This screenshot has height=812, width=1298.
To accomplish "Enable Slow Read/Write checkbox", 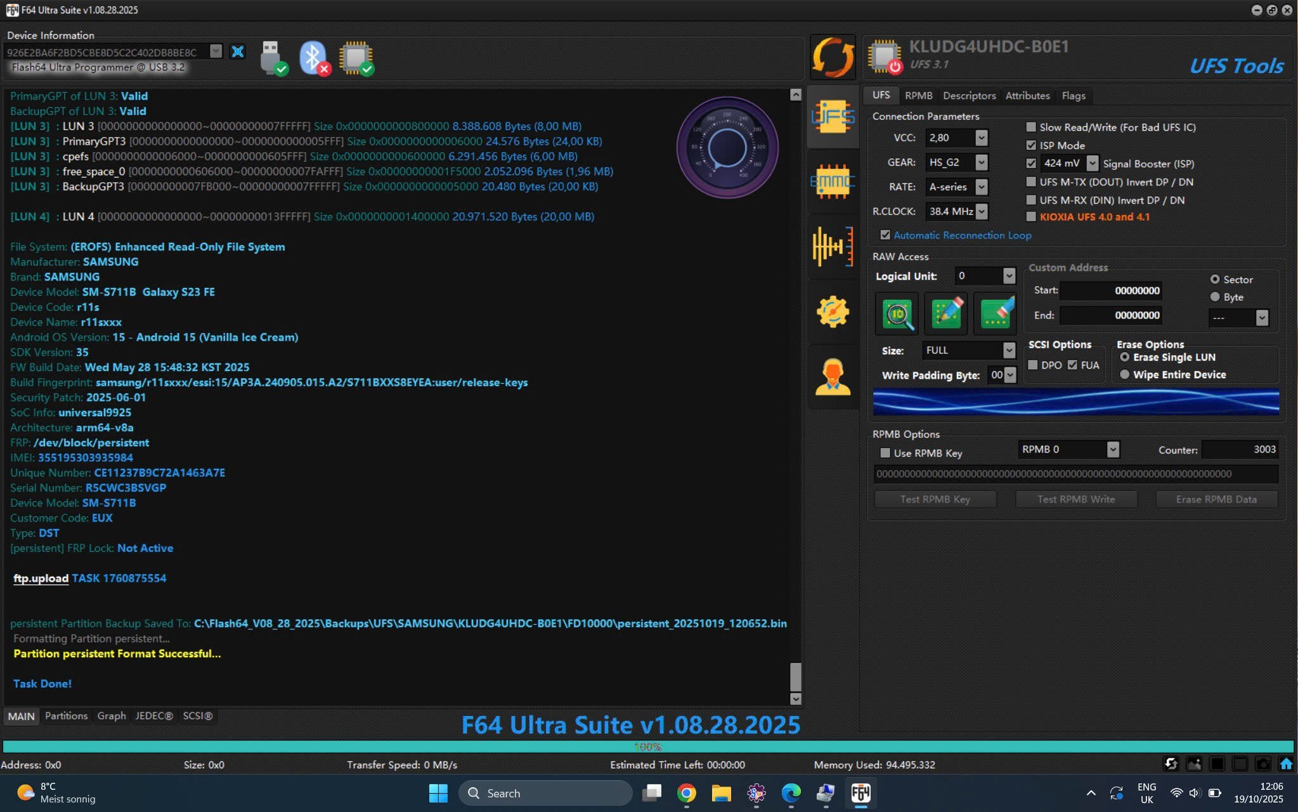I will point(1031,128).
